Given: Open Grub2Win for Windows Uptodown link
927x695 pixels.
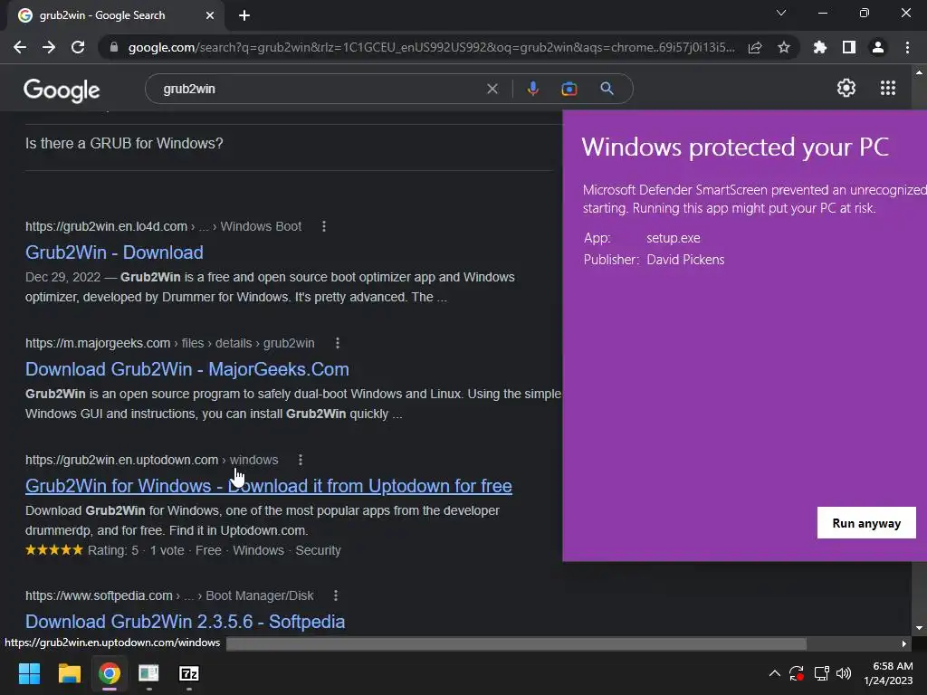Looking at the screenshot, I should coord(268,486).
